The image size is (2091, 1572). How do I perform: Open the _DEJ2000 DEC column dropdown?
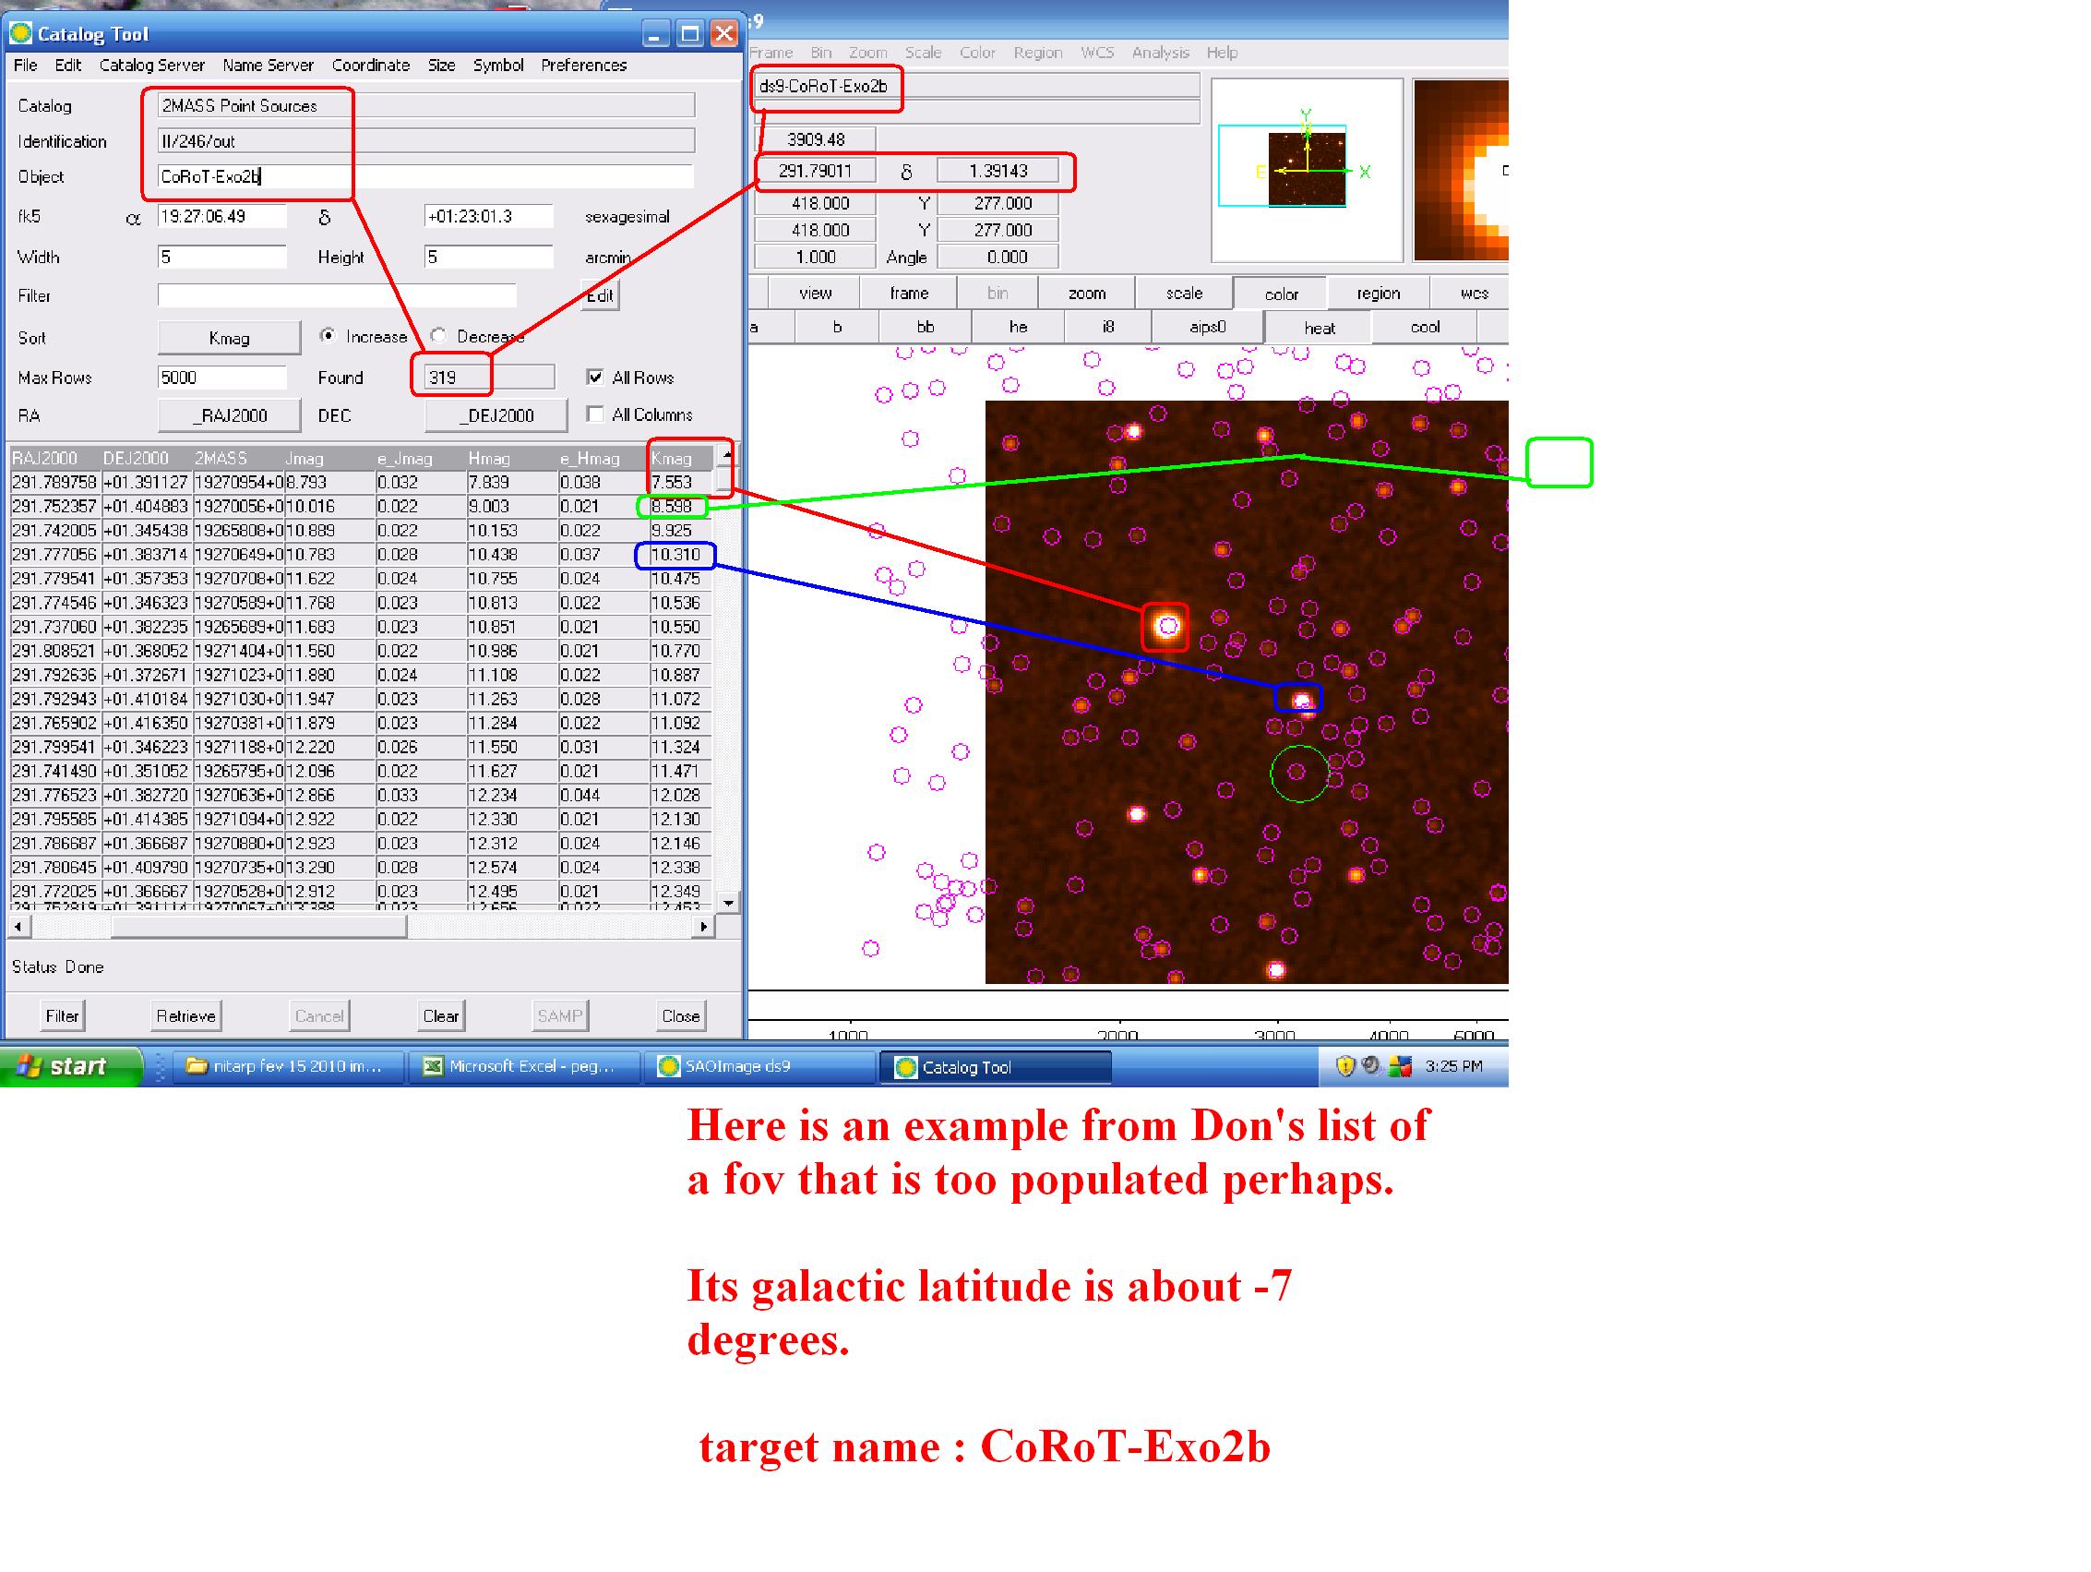point(496,416)
